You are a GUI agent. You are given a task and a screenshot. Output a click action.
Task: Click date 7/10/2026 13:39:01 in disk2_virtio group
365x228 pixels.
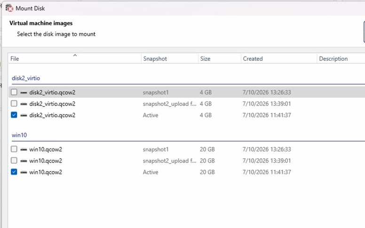(x=267, y=104)
